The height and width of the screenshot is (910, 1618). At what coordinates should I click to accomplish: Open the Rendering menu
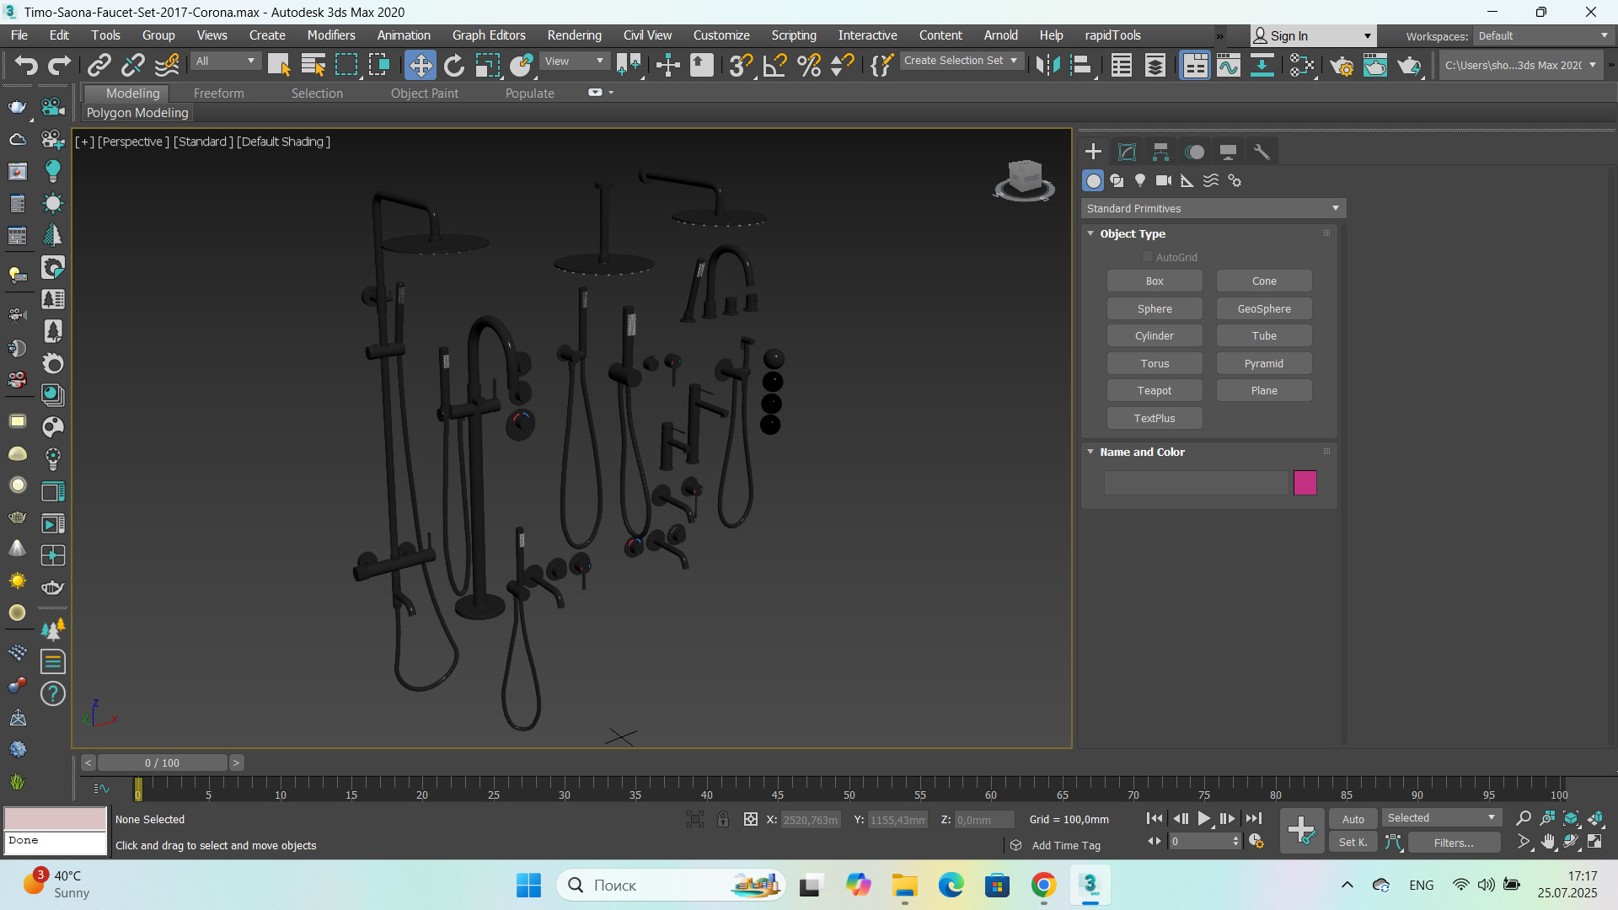pyautogui.click(x=574, y=35)
